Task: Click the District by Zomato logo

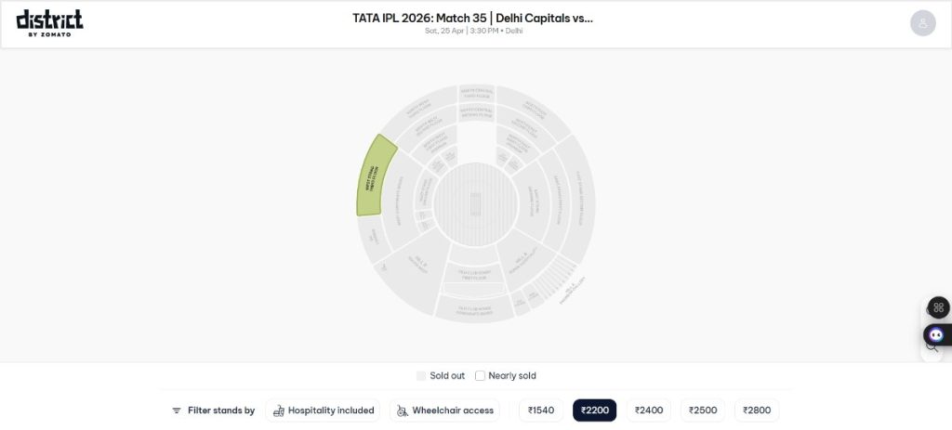Action: 49,22
